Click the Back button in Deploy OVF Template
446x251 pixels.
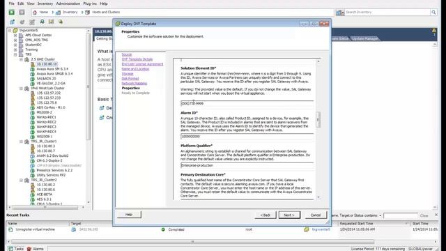tap(266, 215)
